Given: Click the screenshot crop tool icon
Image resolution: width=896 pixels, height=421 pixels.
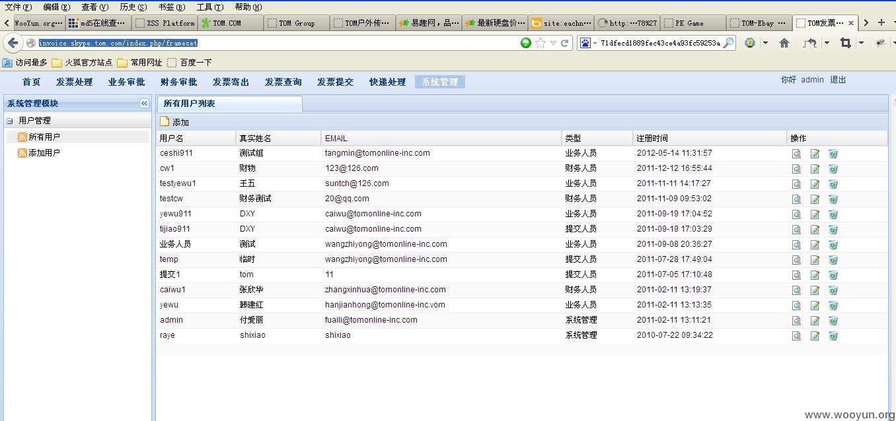Looking at the screenshot, I should pyautogui.click(x=845, y=43).
